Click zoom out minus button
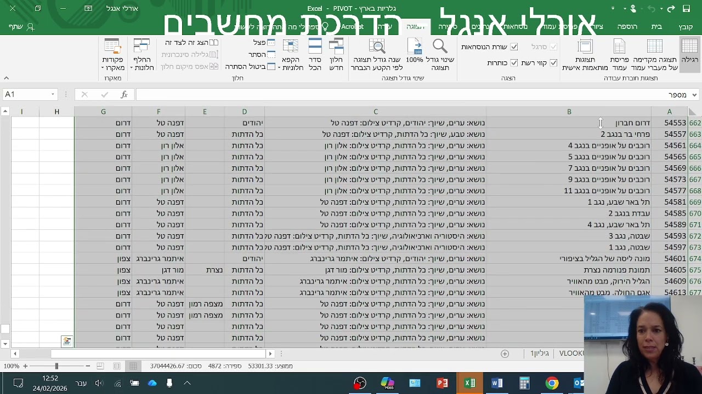The image size is (702, 394). tap(88, 366)
